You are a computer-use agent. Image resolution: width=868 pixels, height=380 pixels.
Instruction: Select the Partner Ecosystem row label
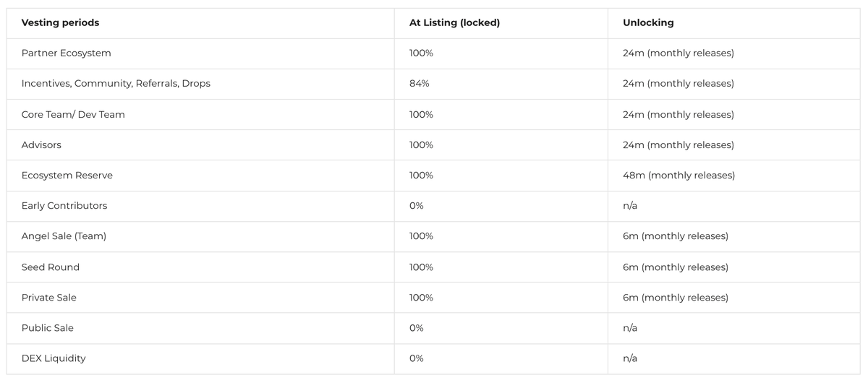(66, 53)
